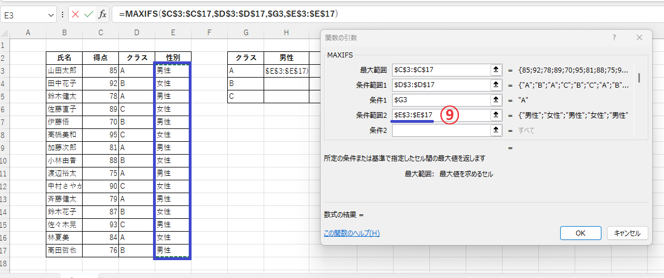Screen dimensions: 664x278
Task: Open the この関数のヘルプ link
Action: tap(351, 233)
